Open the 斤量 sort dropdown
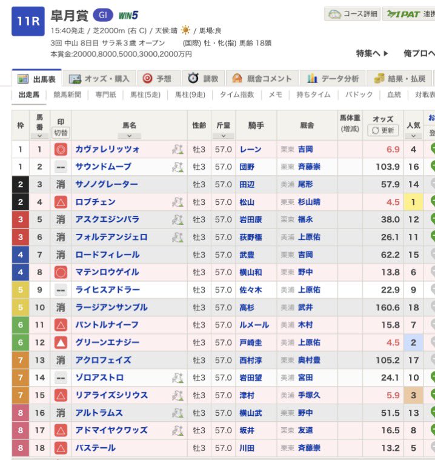 point(224,136)
